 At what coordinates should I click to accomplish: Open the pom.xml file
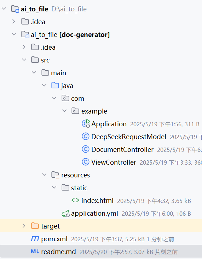[x=54, y=239]
